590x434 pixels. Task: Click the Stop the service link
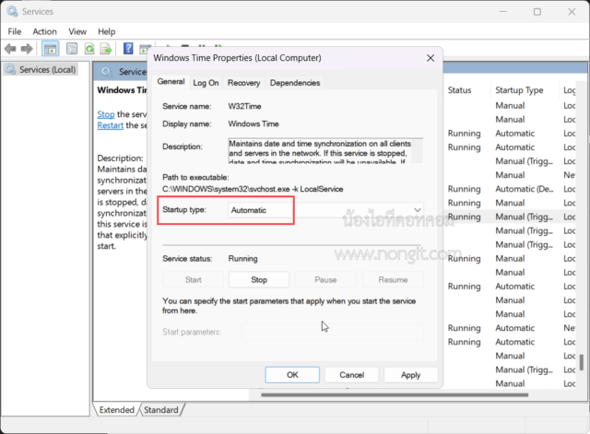pyautogui.click(x=106, y=114)
